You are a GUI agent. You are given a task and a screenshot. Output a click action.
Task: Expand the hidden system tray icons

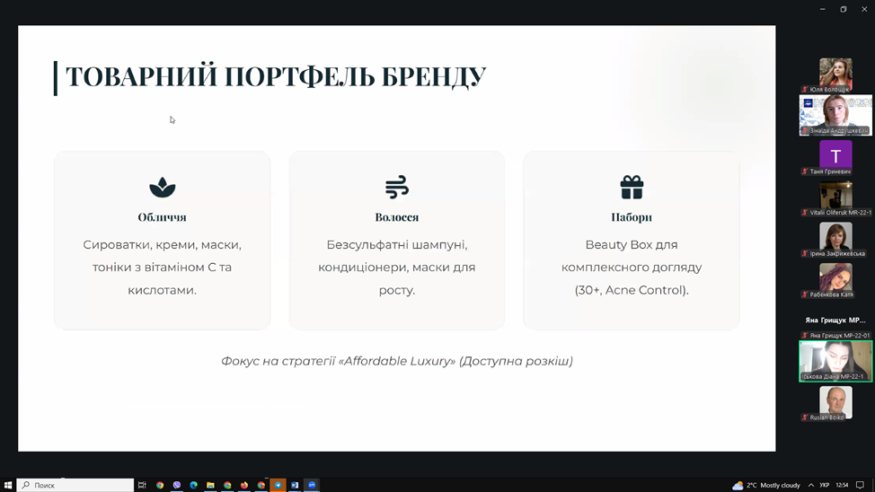click(x=811, y=485)
